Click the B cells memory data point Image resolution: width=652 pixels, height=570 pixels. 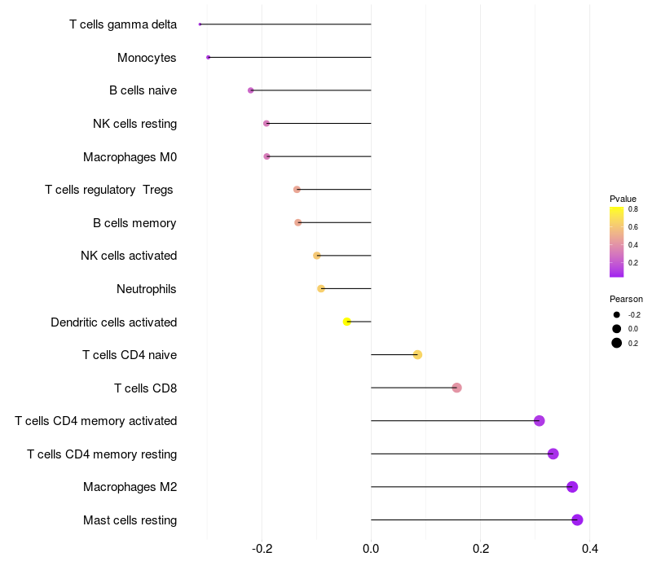(298, 222)
